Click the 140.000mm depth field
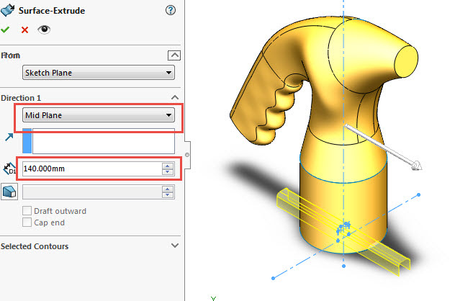The image size is (455, 301). (91, 169)
